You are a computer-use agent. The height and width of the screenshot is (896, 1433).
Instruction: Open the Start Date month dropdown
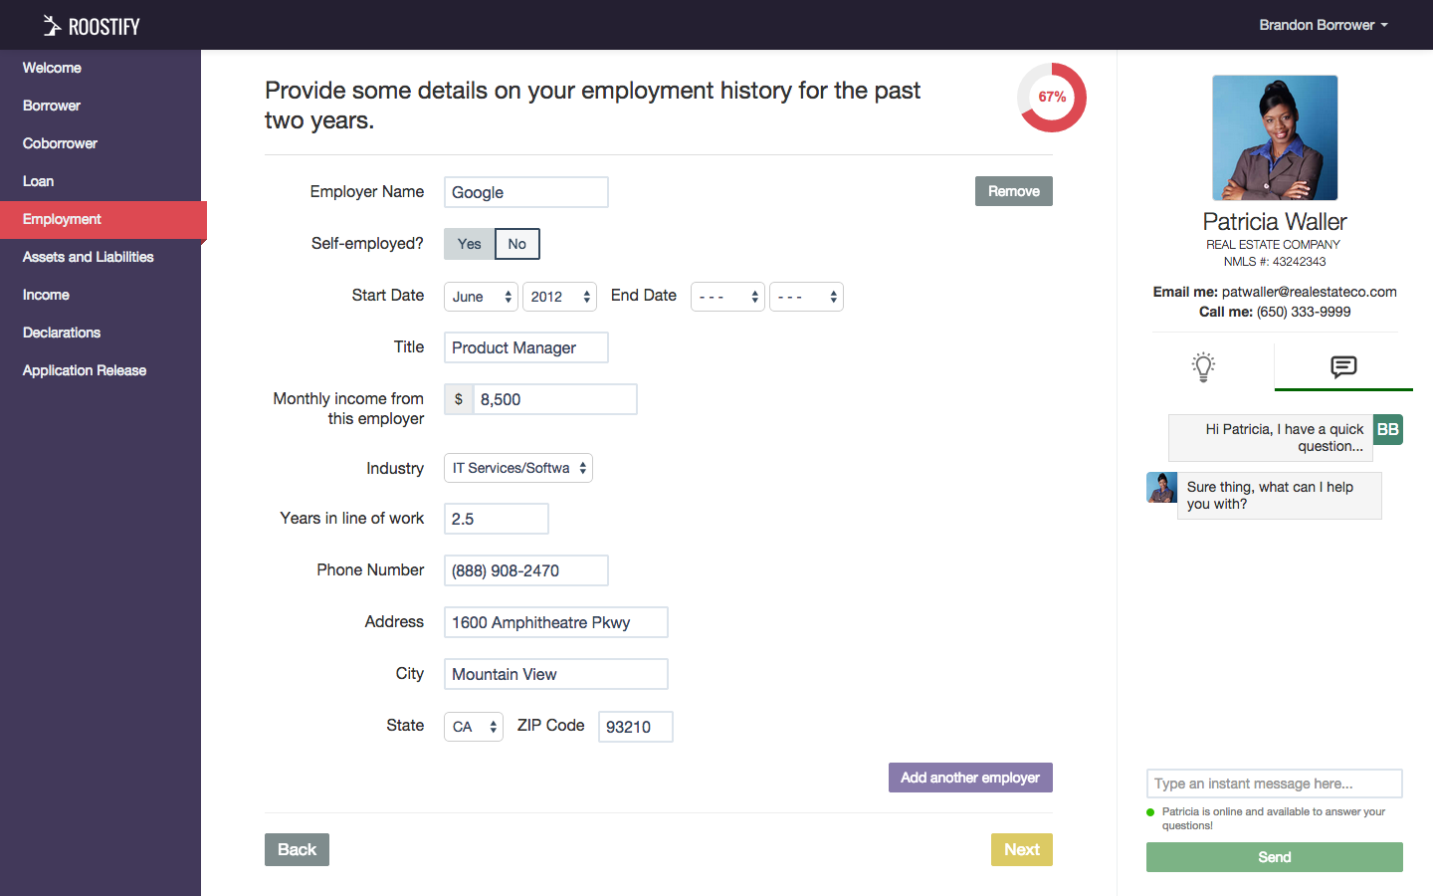(481, 296)
